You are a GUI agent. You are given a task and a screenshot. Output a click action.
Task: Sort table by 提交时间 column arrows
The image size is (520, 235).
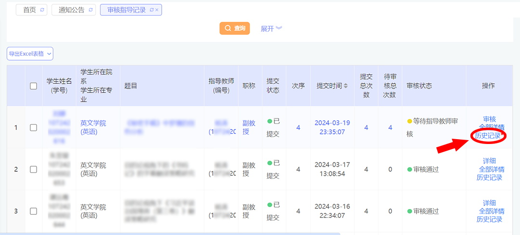point(346,86)
